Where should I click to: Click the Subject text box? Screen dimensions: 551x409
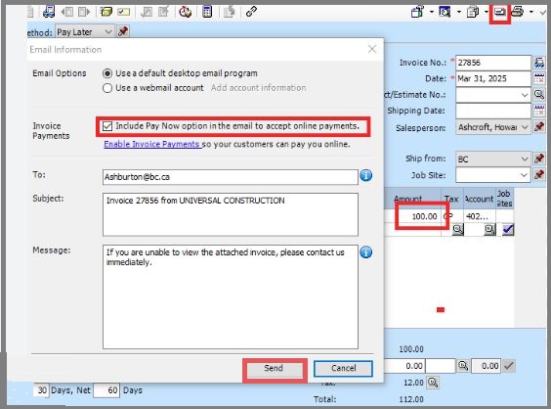pos(231,214)
